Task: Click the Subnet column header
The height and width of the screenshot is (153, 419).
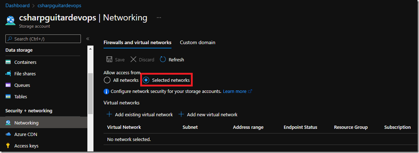Action: tap(190, 127)
